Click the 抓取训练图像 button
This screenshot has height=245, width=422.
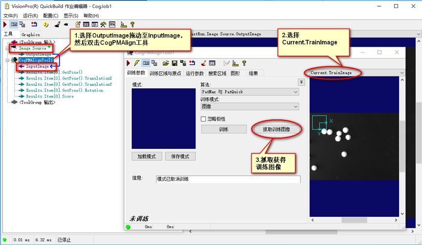pyautogui.click(x=276, y=129)
